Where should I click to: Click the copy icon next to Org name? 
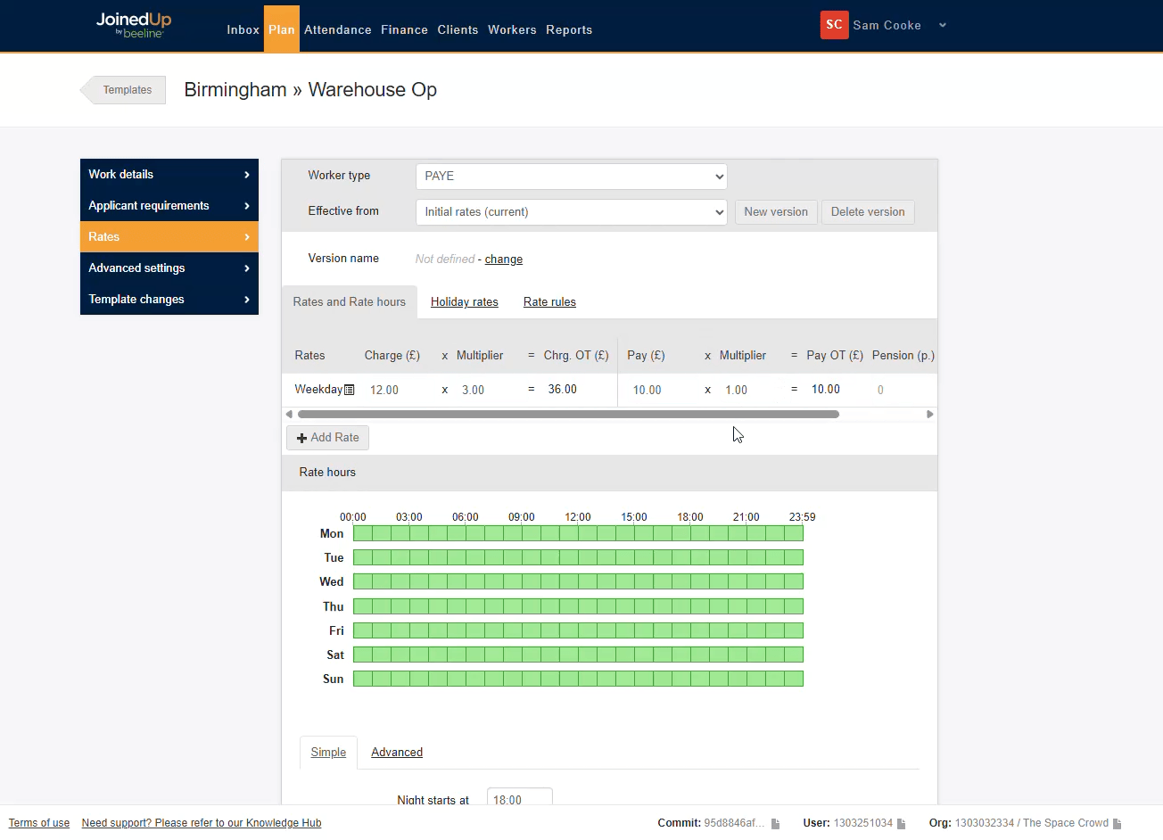[x=1118, y=823]
